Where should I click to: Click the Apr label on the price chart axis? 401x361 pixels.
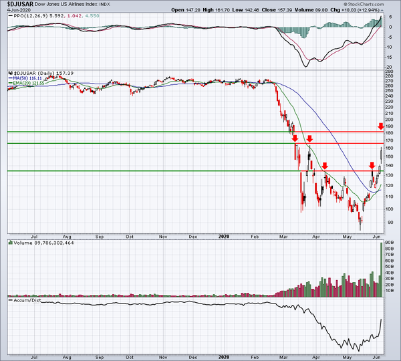(x=316, y=236)
